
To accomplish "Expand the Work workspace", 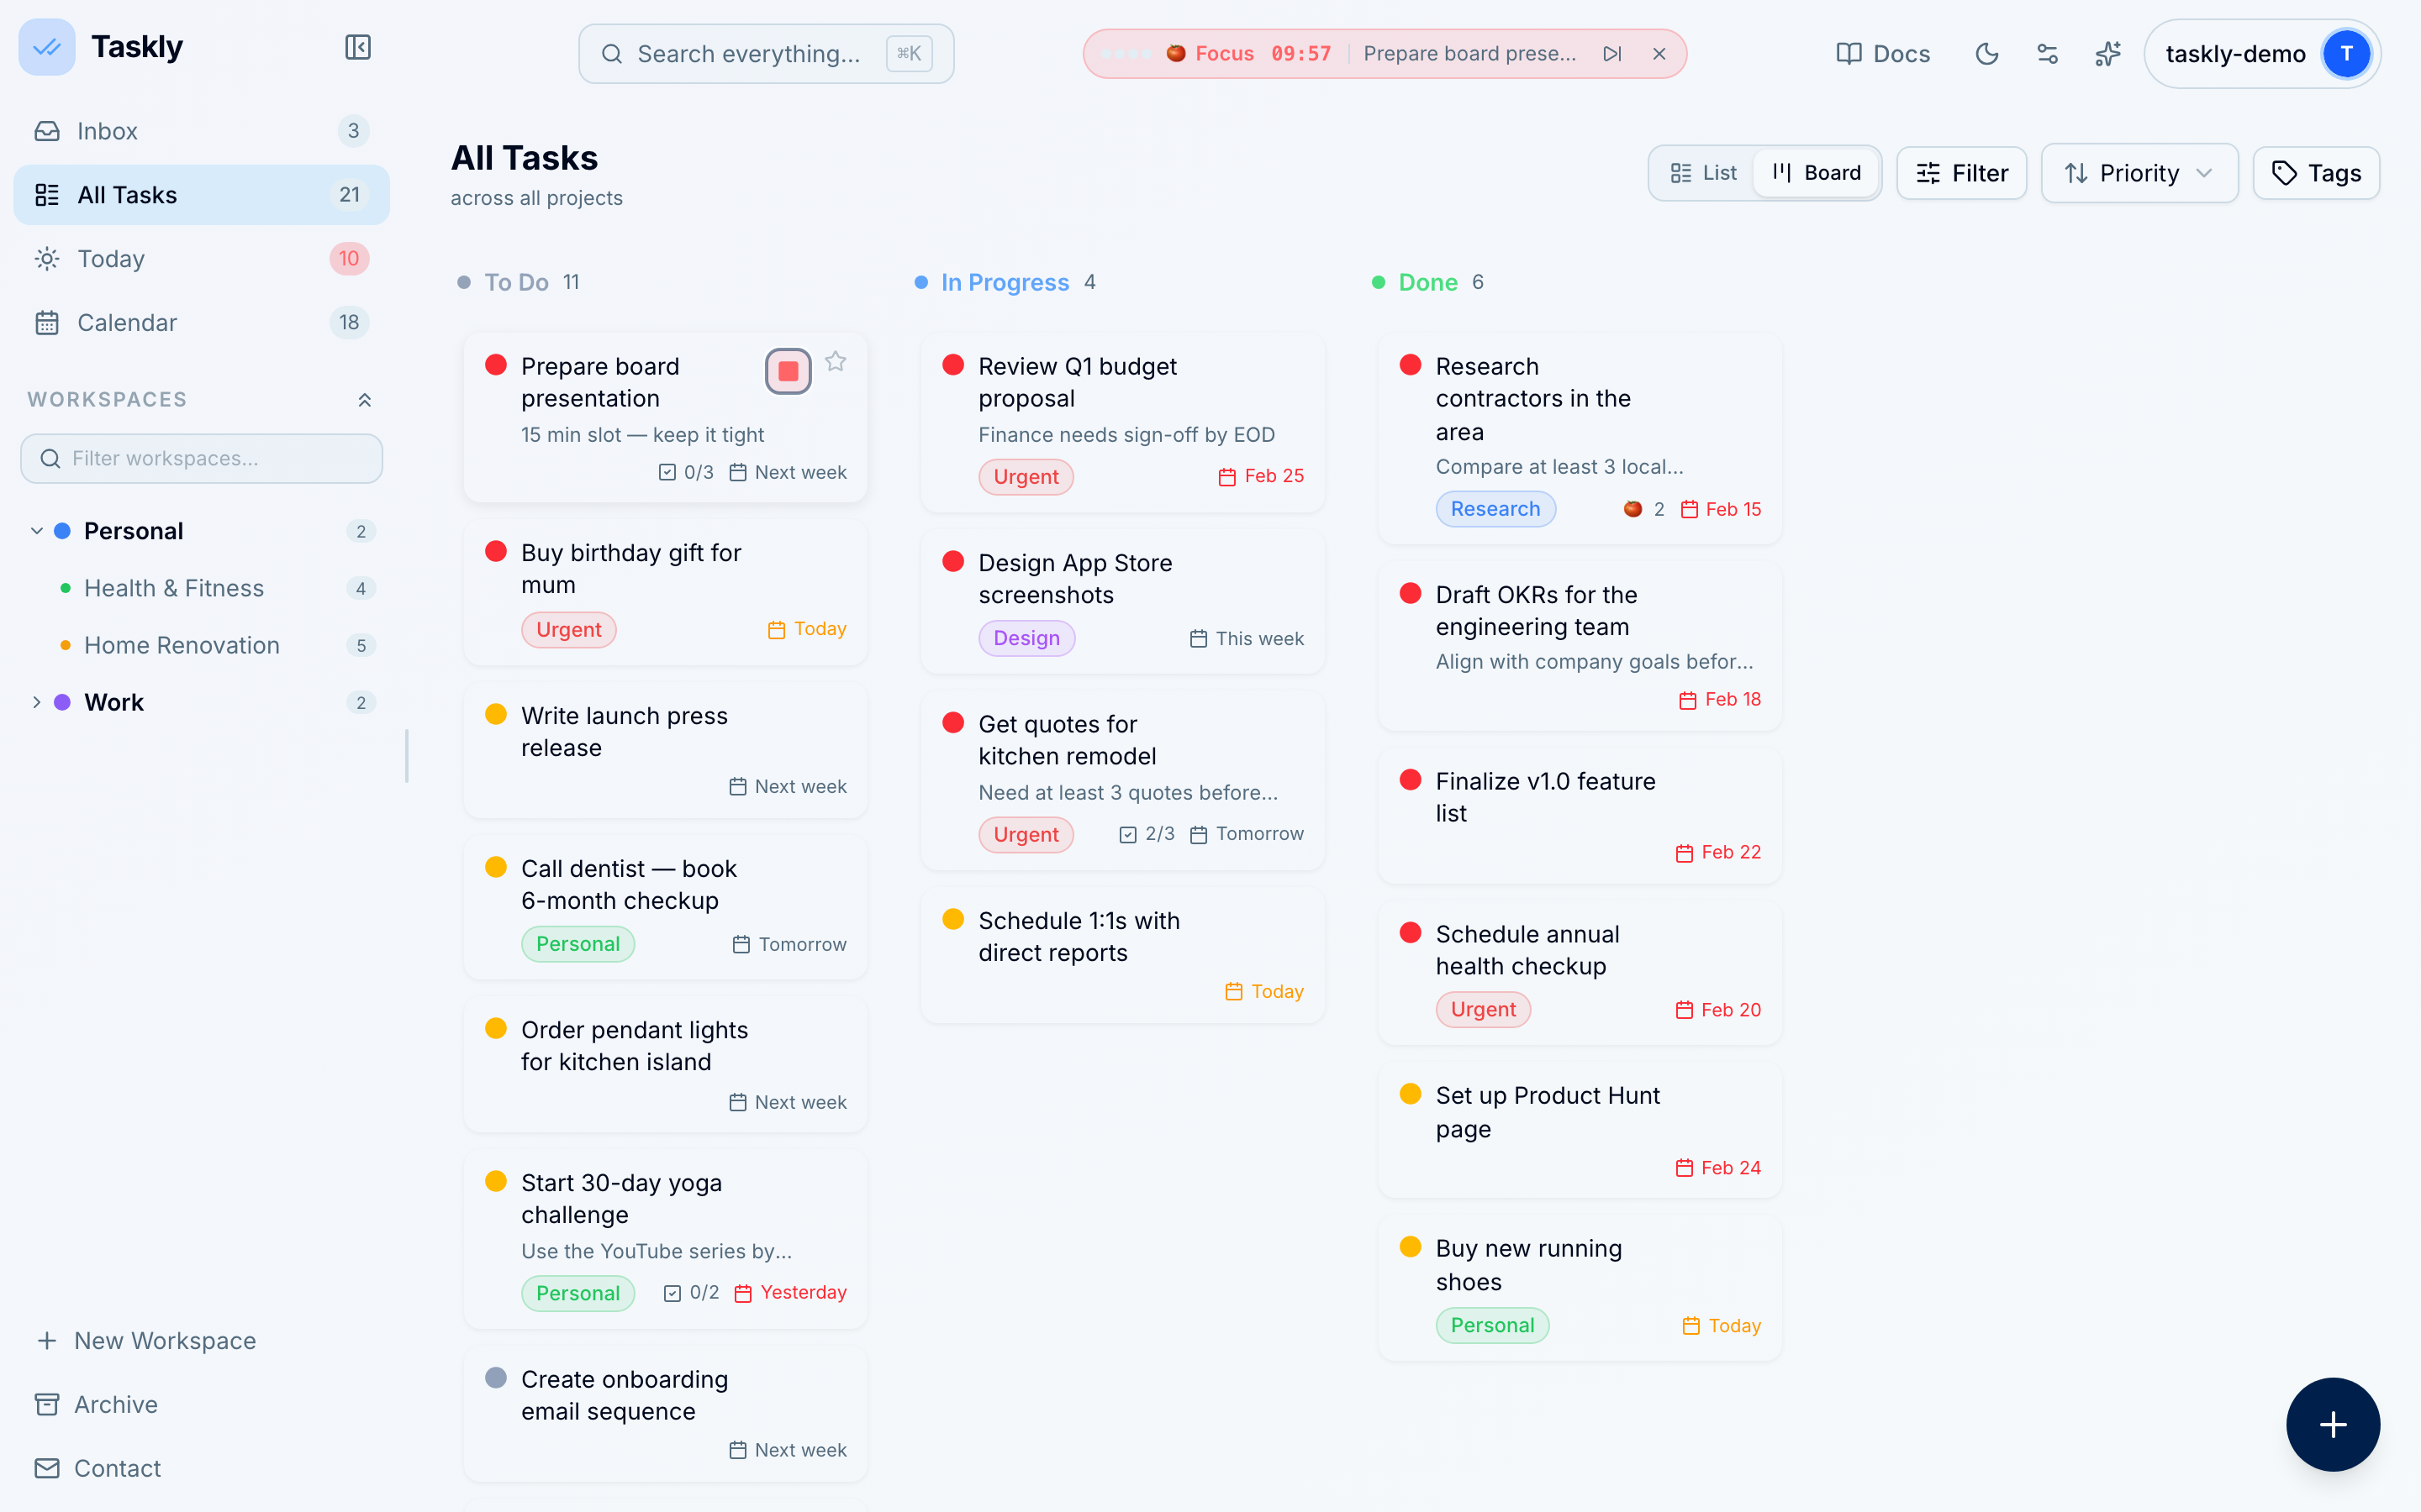I will 37,702.
